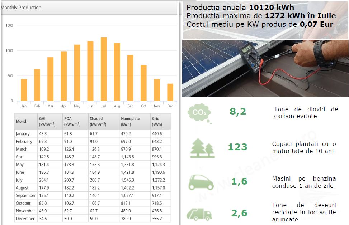Click the Month column header
Viewport: 349px width, 225px height.
[x=22, y=122]
